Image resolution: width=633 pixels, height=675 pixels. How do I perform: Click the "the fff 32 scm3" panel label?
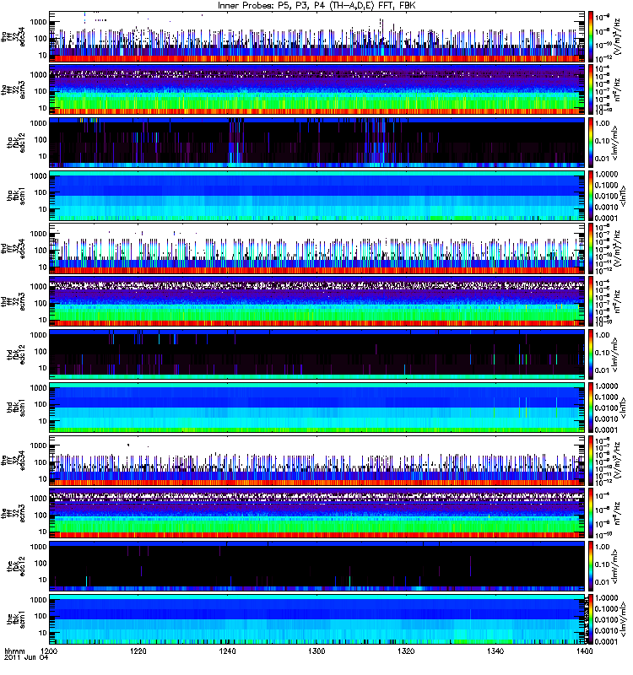[x=13, y=514]
